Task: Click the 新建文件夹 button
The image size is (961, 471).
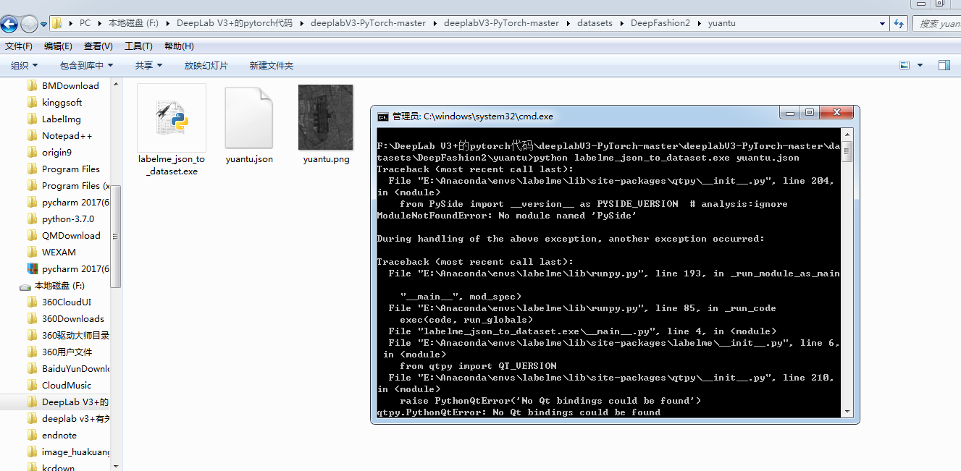Action: pos(272,65)
